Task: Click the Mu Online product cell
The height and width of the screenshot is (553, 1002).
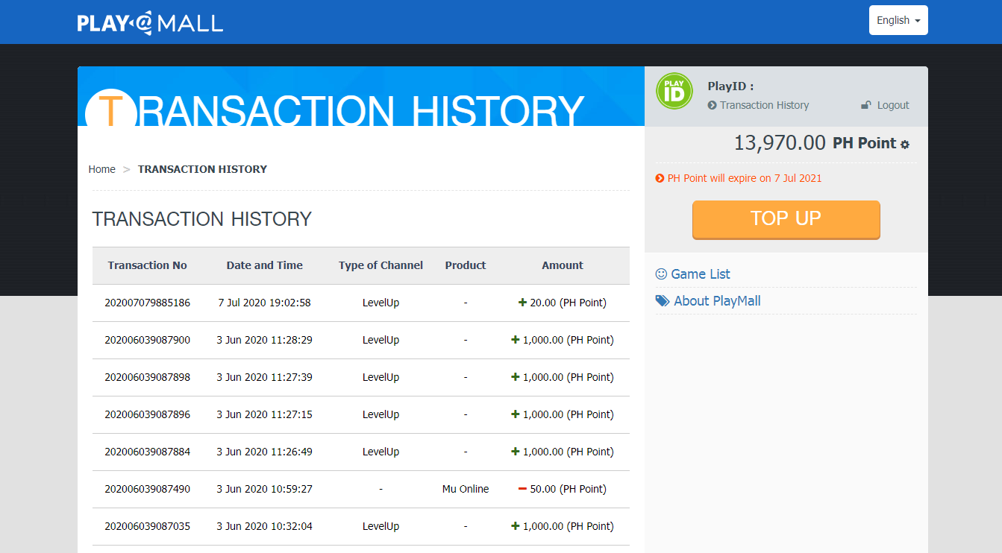Action: (x=466, y=489)
